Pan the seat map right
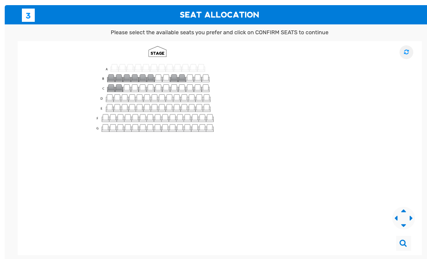 (x=411, y=218)
